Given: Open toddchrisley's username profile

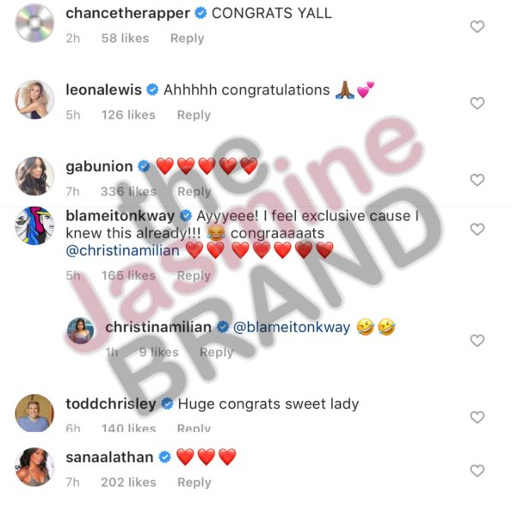Looking at the screenshot, I should [x=111, y=404].
